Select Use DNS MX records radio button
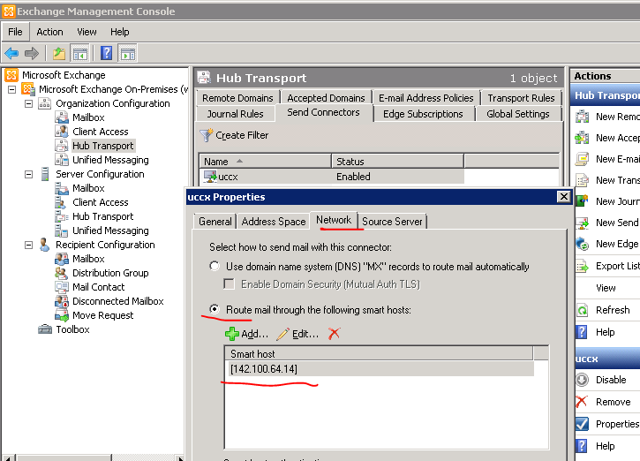This screenshot has height=461, width=640. click(215, 266)
